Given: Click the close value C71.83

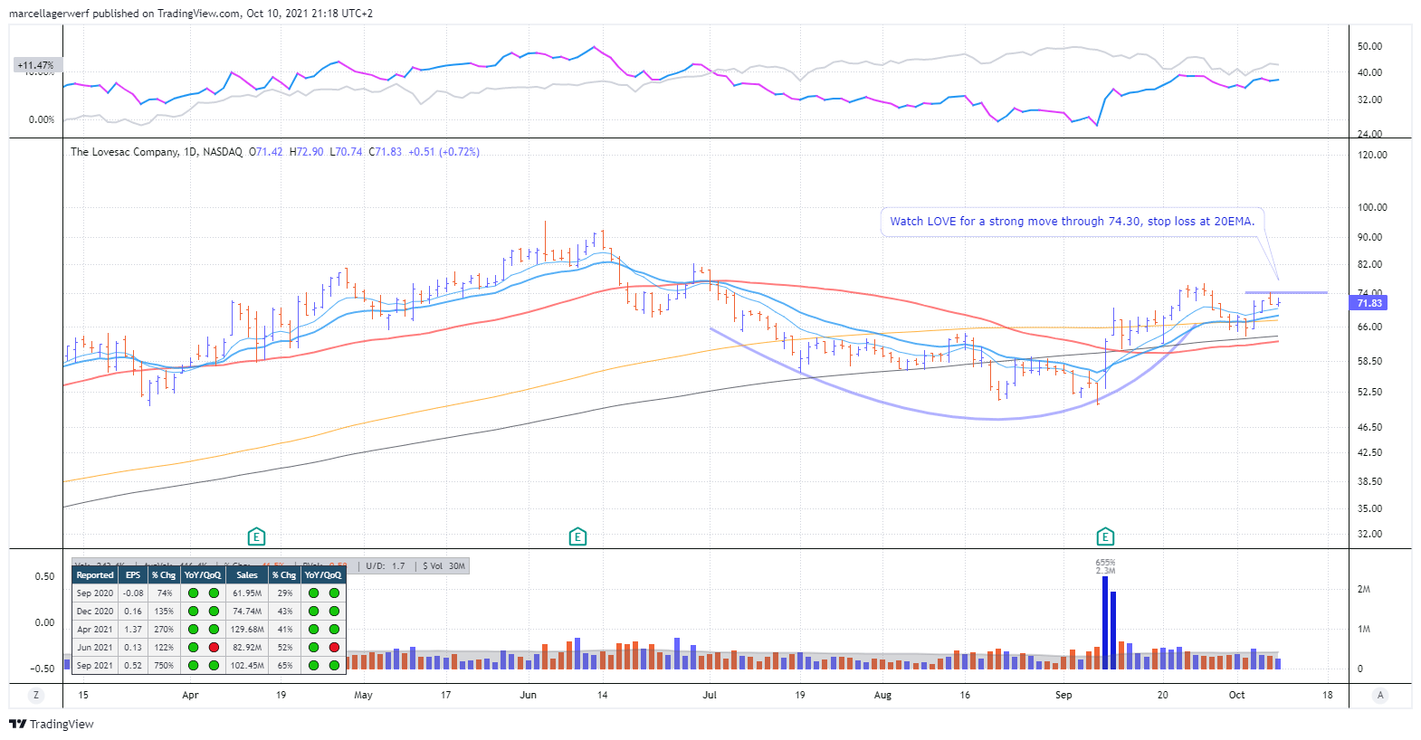Looking at the screenshot, I should click(x=386, y=152).
